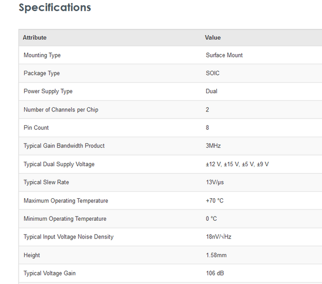This screenshot has width=322, height=284.
Task: Click the Typical Dual Supply Voltage label
Action: coord(59,164)
